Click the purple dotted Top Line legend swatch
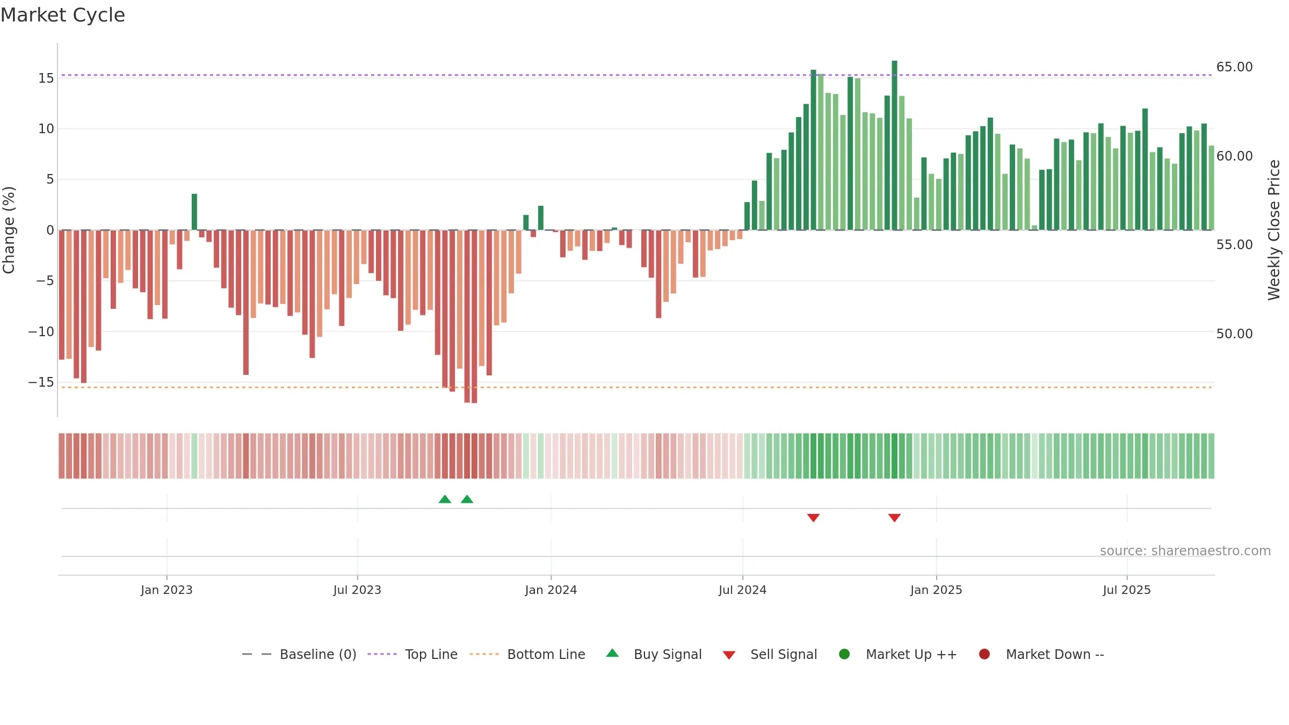The width and height of the screenshot is (1289, 725). [x=382, y=654]
